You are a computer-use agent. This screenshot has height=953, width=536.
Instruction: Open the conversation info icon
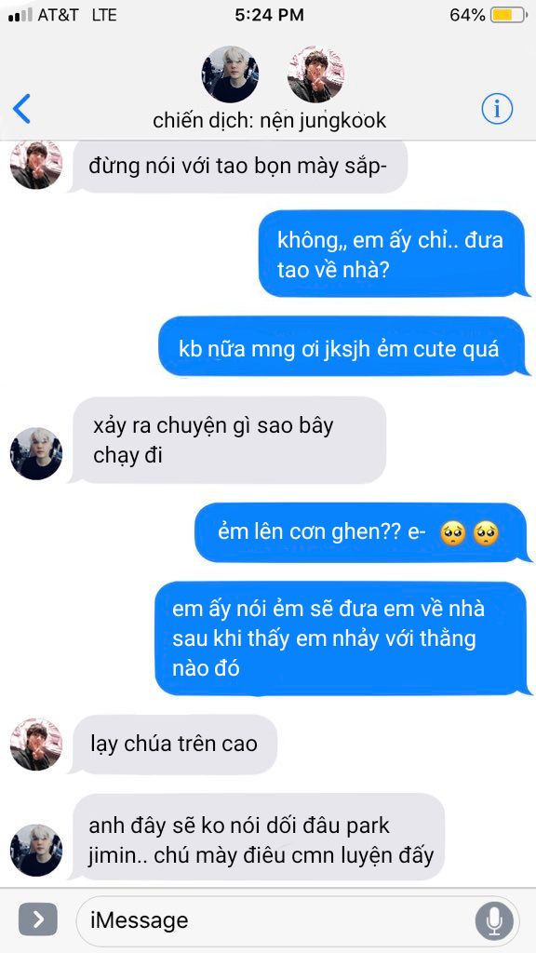click(497, 109)
